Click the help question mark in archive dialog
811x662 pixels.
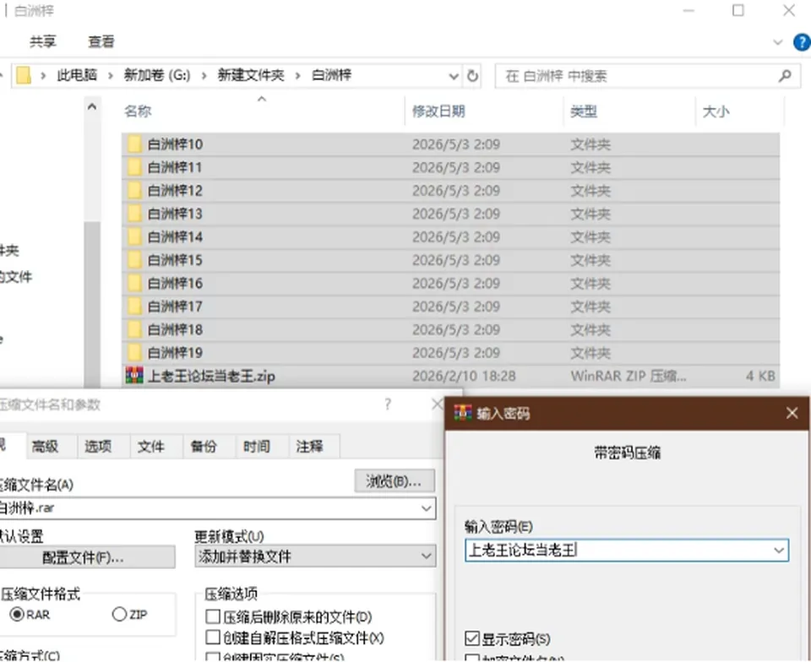388,404
